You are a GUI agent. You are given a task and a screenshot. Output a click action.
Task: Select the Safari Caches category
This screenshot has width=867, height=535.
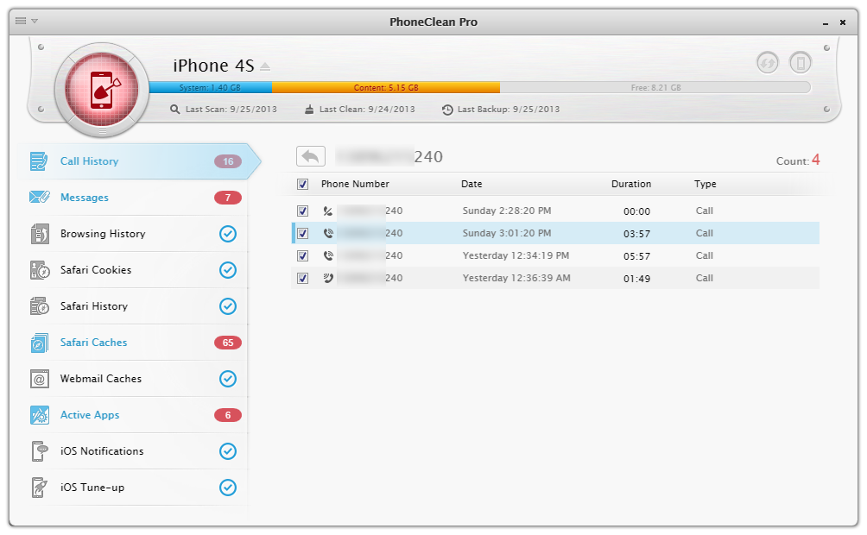click(x=93, y=343)
